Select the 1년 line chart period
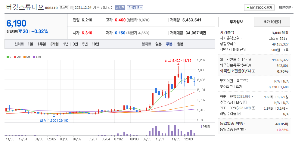 click(66, 44)
